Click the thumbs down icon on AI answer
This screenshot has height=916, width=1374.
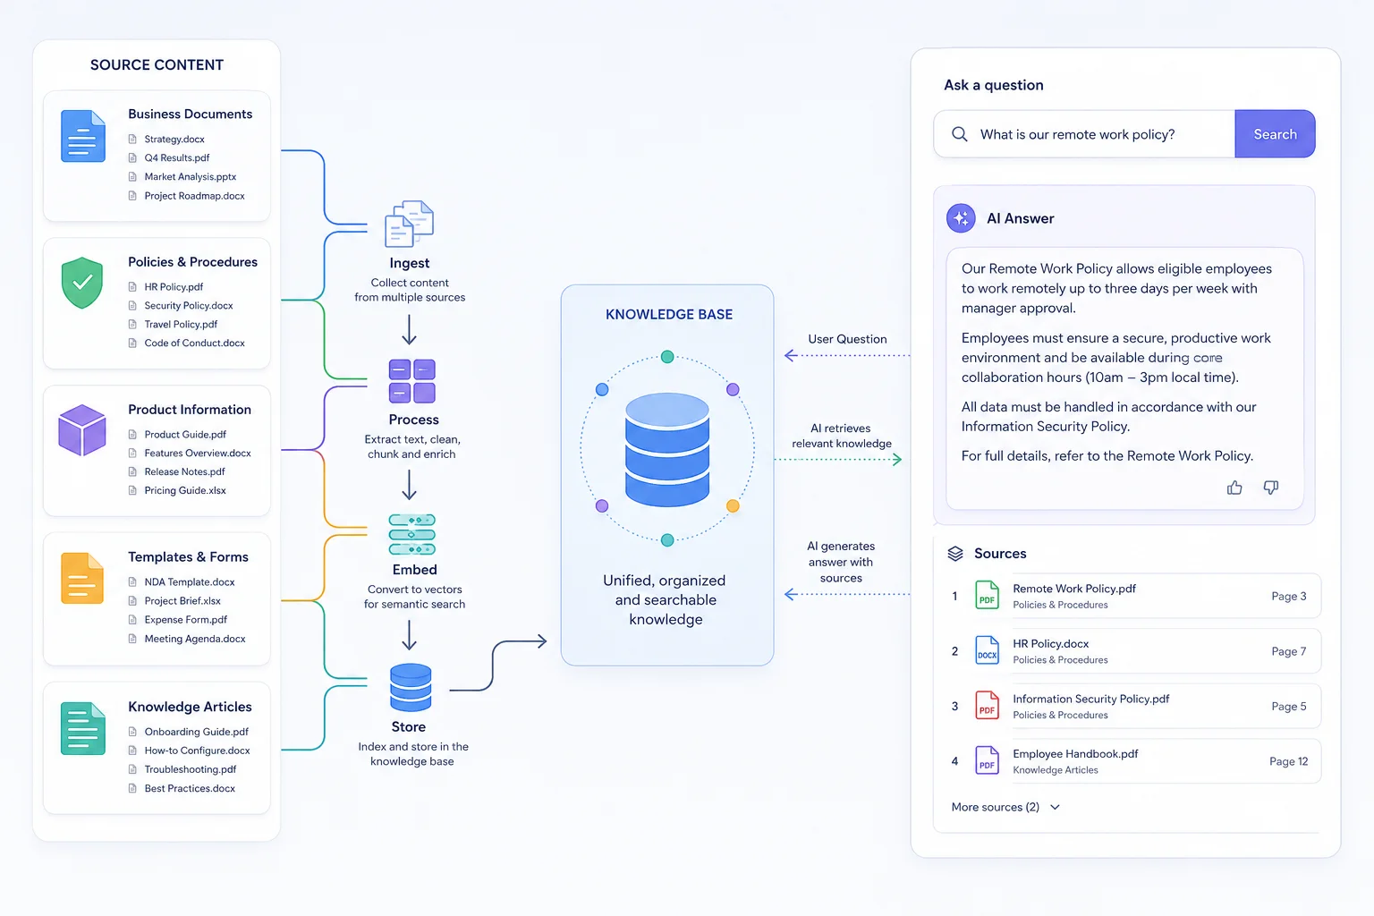(x=1270, y=488)
